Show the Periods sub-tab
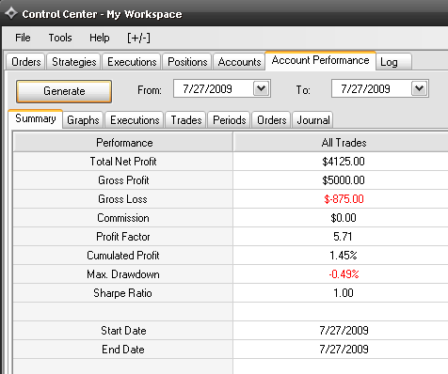 click(x=230, y=120)
